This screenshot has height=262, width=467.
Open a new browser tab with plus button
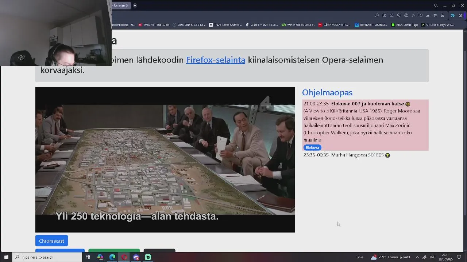coord(135,5)
